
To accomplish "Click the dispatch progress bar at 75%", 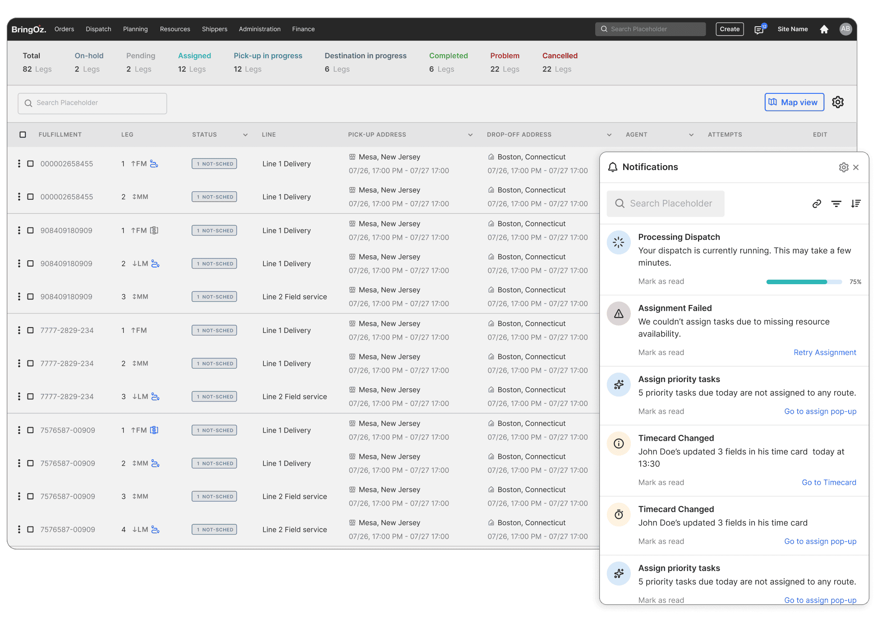I will tap(804, 282).
